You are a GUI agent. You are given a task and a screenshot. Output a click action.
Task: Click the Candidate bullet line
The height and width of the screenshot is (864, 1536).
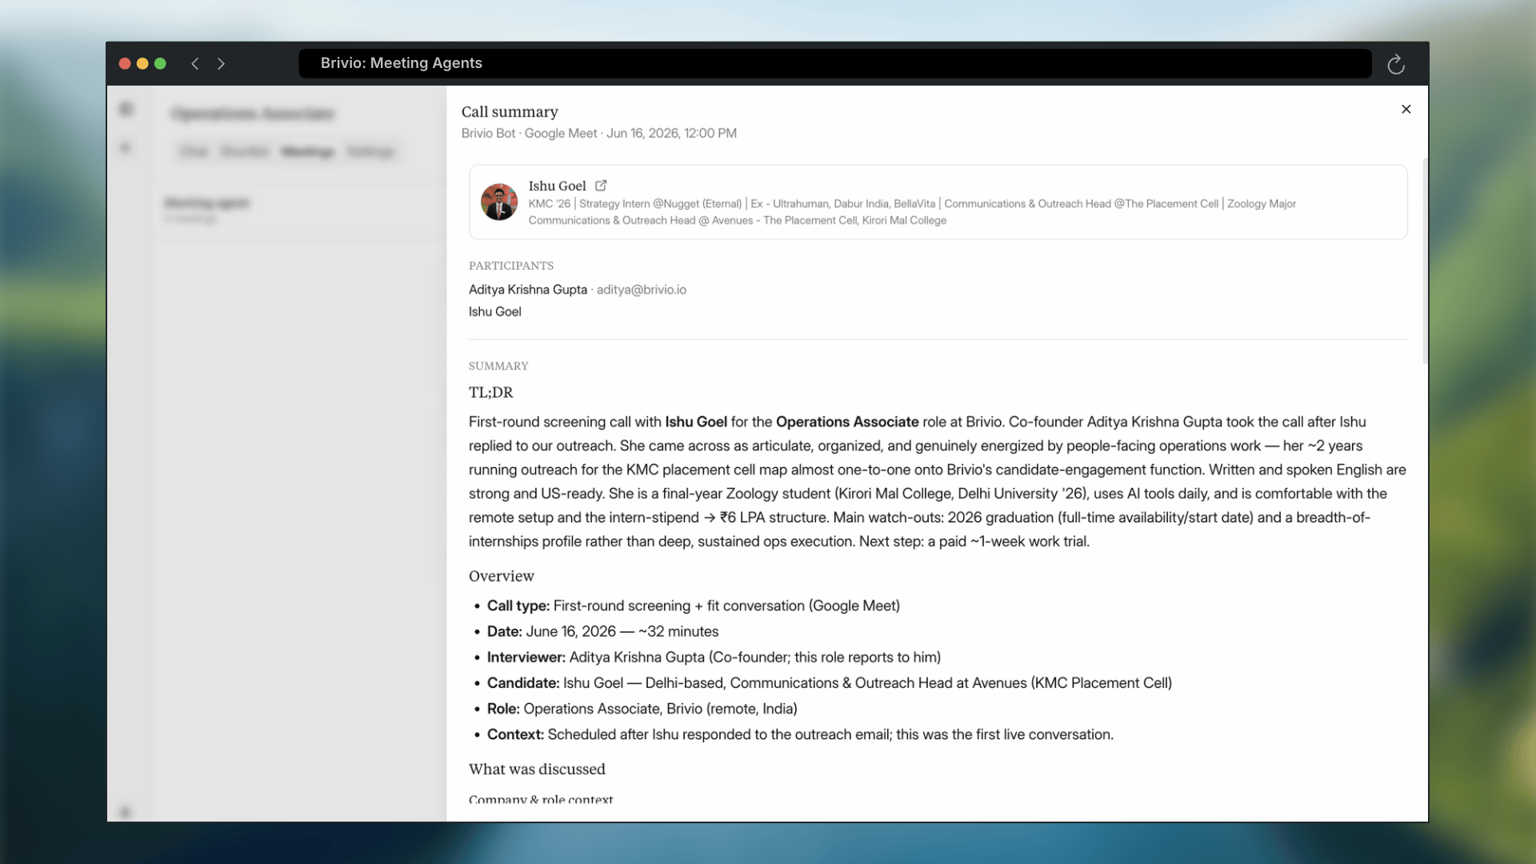(x=829, y=682)
